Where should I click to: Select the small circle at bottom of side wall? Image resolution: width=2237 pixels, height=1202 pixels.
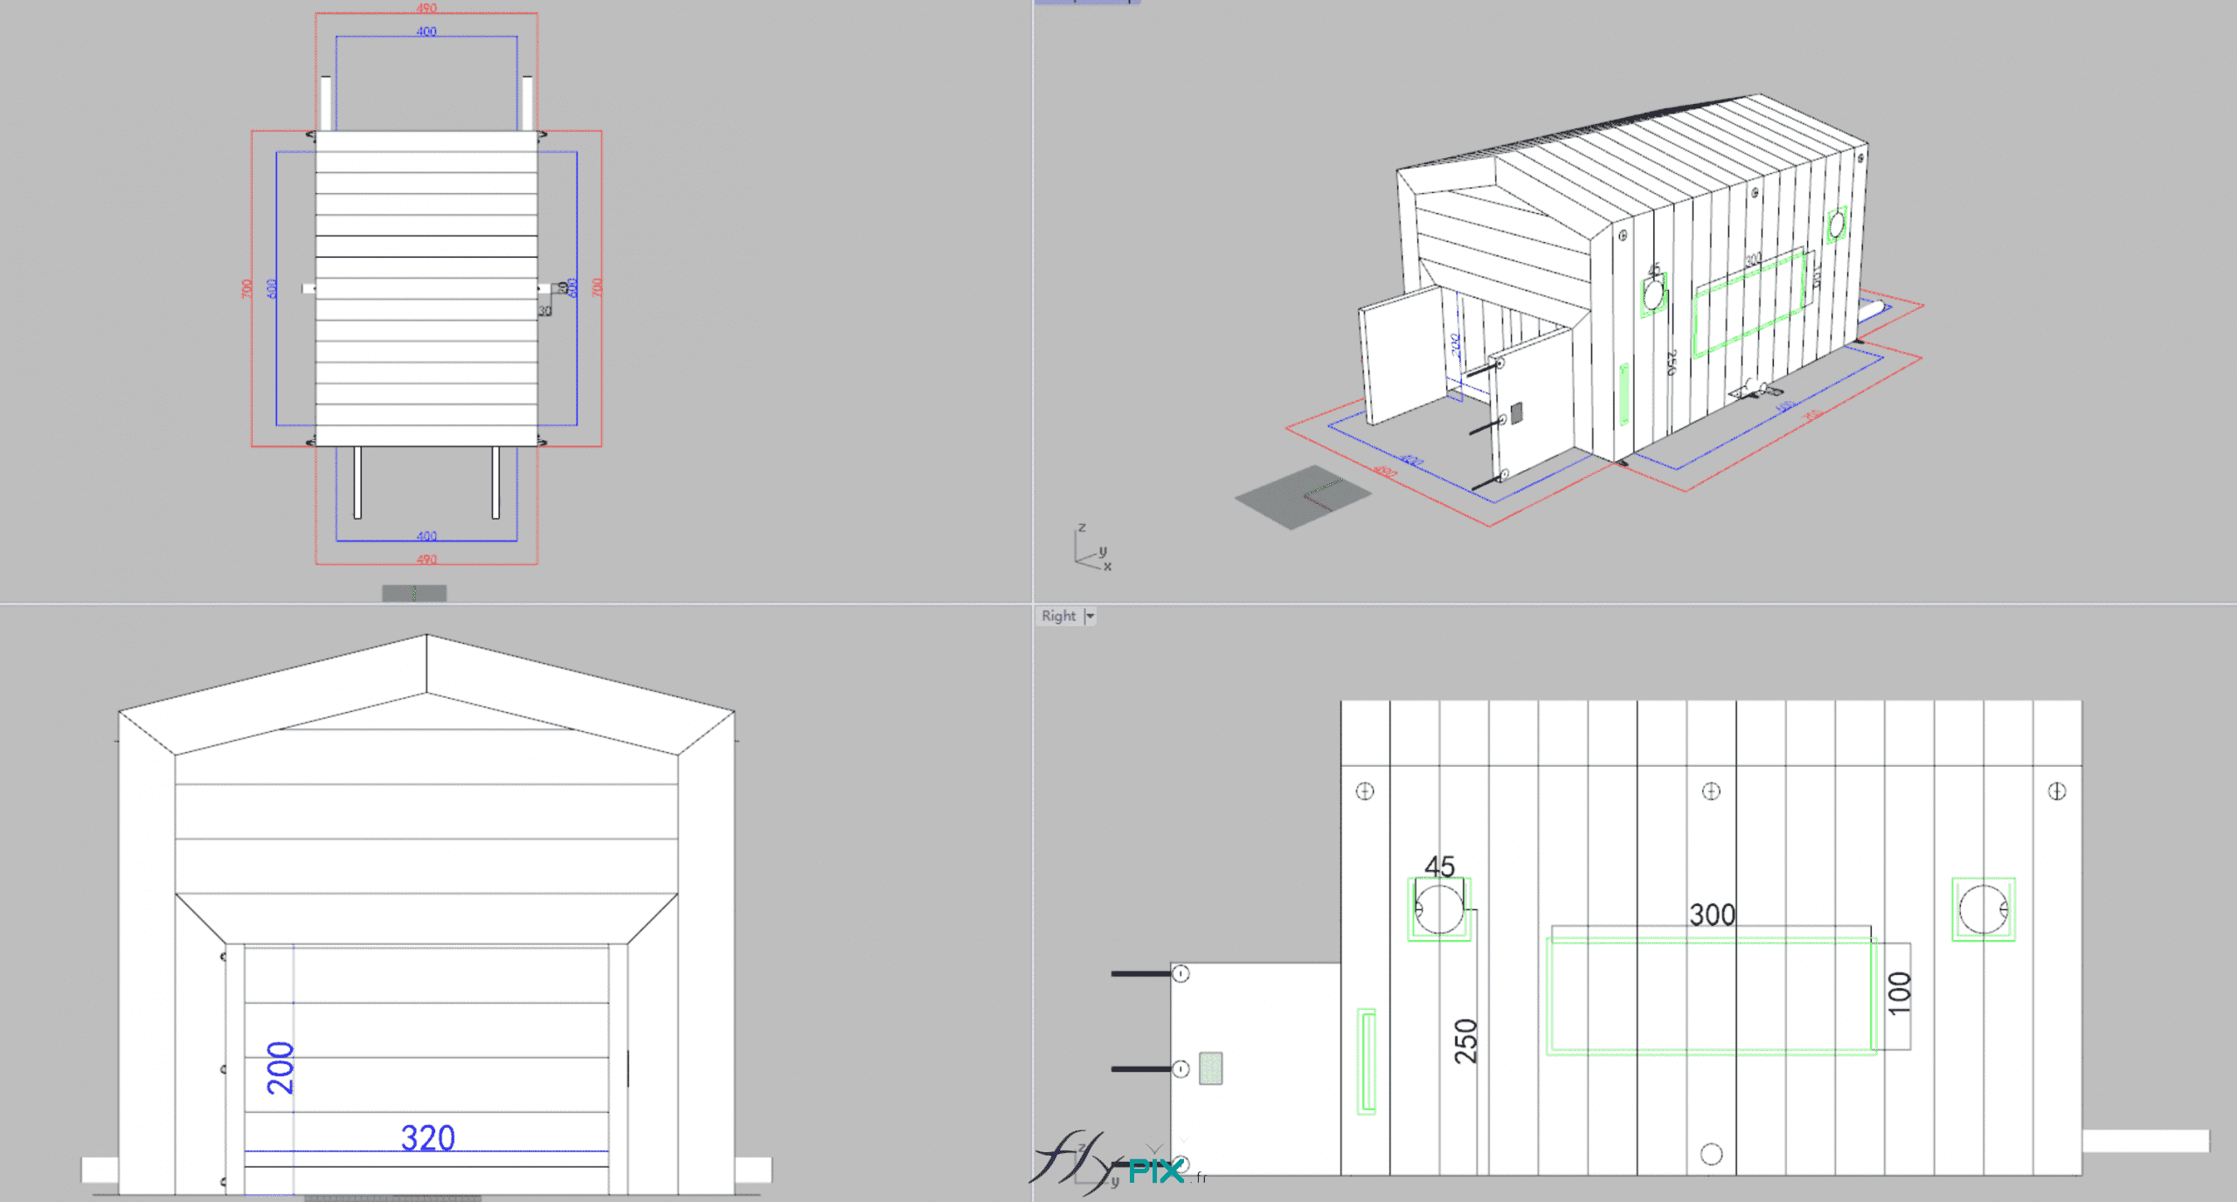pos(1711,1154)
